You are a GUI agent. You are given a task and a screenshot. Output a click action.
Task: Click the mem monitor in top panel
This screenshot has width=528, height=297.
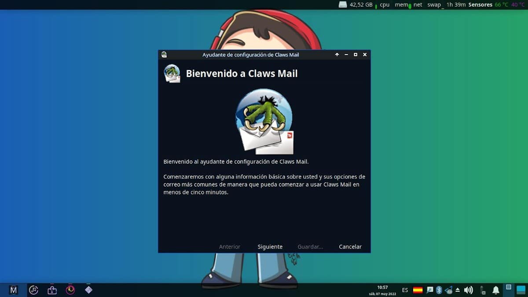pyautogui.click(x=401, y=5)
